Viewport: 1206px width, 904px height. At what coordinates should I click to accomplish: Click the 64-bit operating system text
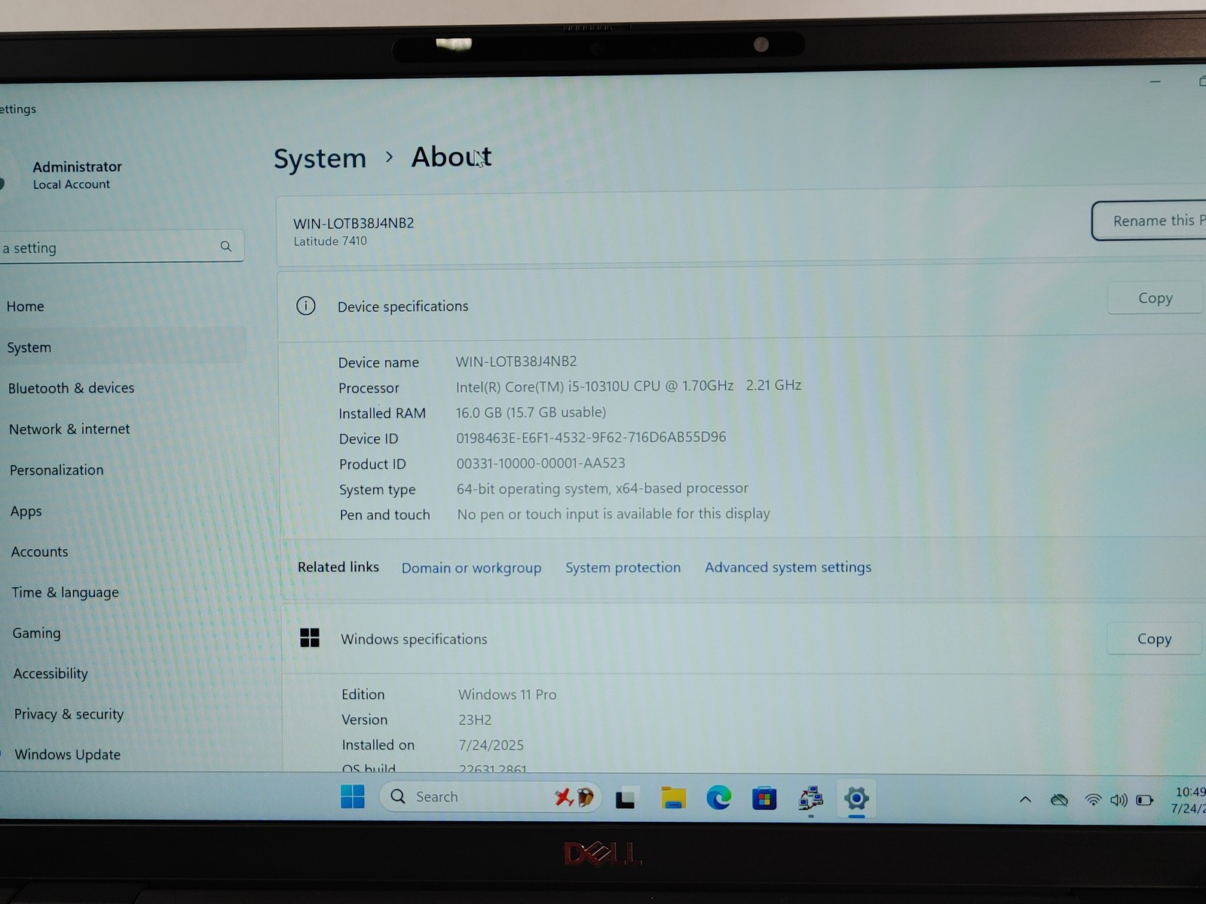(x=602, y=488)
